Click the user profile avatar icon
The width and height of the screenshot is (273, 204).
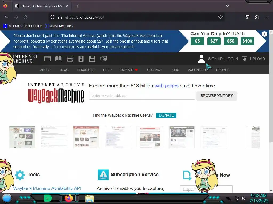[201, 59]
